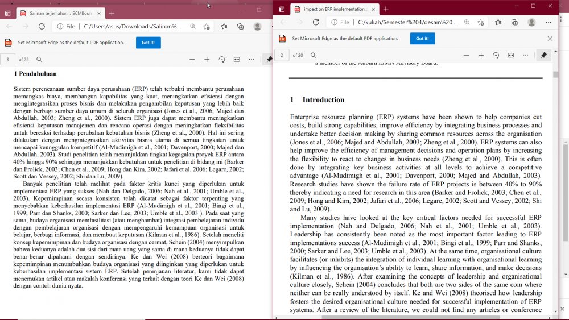Open Favorites list in left window

tap(224, 27)
